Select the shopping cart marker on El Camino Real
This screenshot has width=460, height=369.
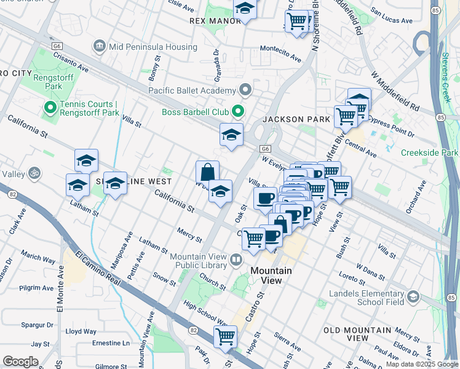click(x=226, y=337)
